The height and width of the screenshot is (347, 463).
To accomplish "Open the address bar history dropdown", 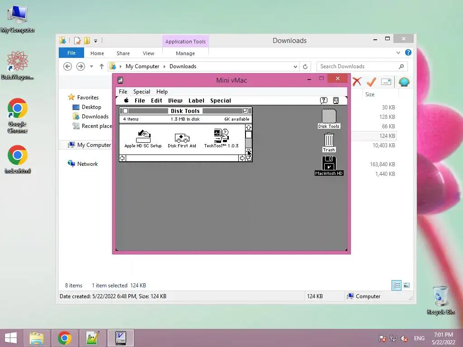I will 295,66.
